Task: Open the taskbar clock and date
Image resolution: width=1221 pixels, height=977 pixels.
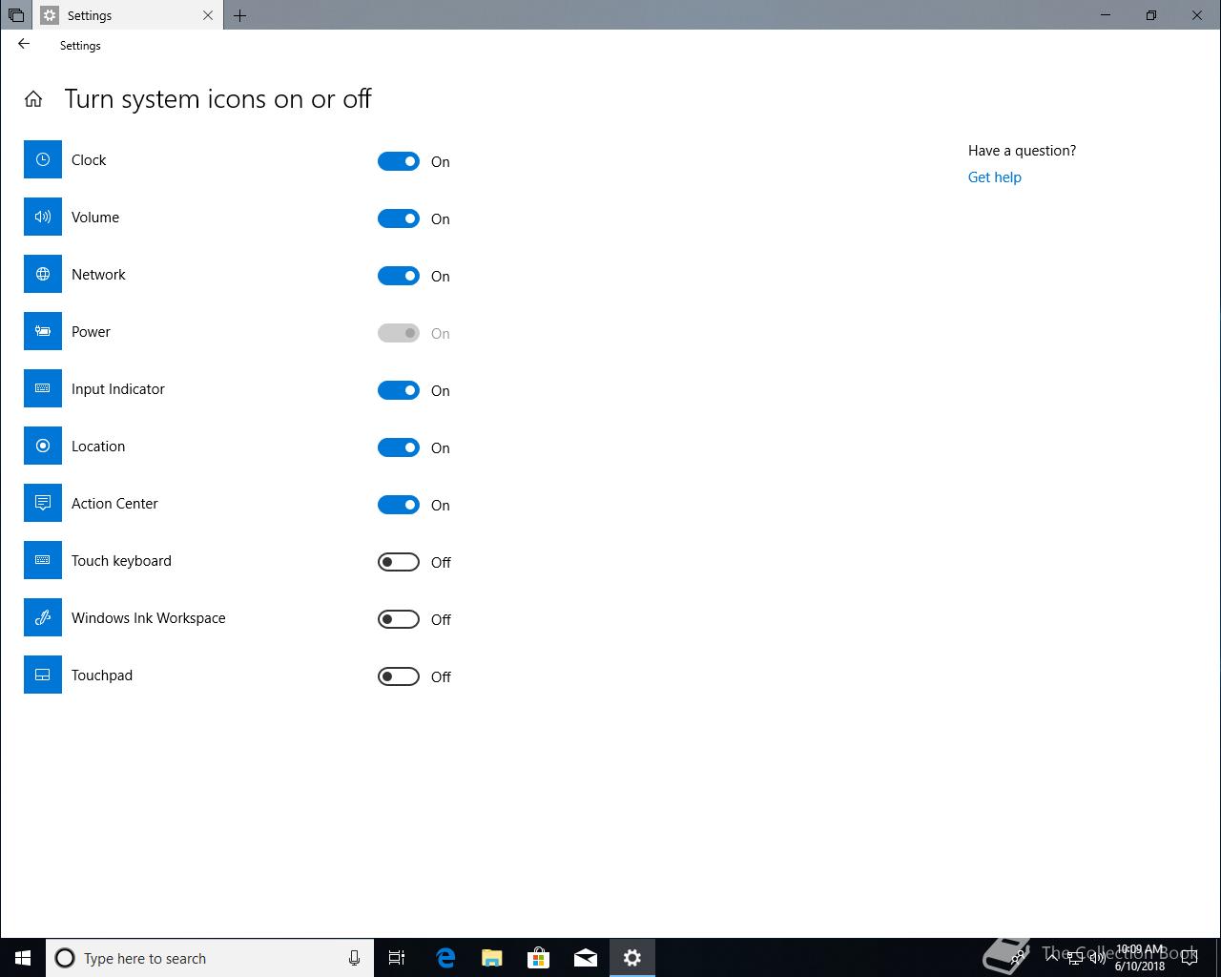Action: (1140, 958)
